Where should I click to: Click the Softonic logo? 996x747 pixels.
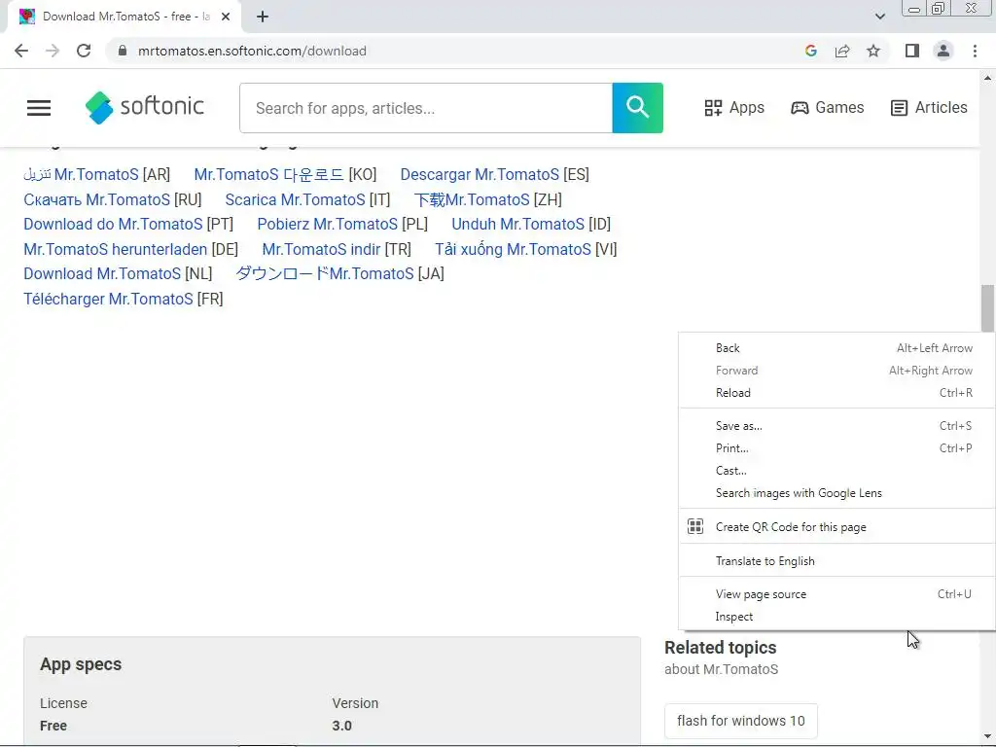(x=145, y=107)
